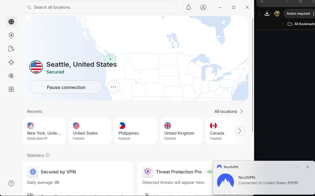
Task: Open the apps grid sidebar icon
Action: (11, 89)
